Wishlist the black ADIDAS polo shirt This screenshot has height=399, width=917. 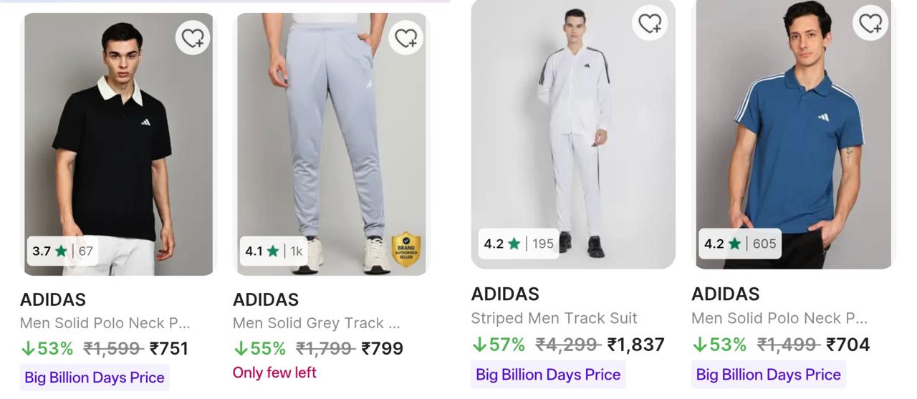193,37
